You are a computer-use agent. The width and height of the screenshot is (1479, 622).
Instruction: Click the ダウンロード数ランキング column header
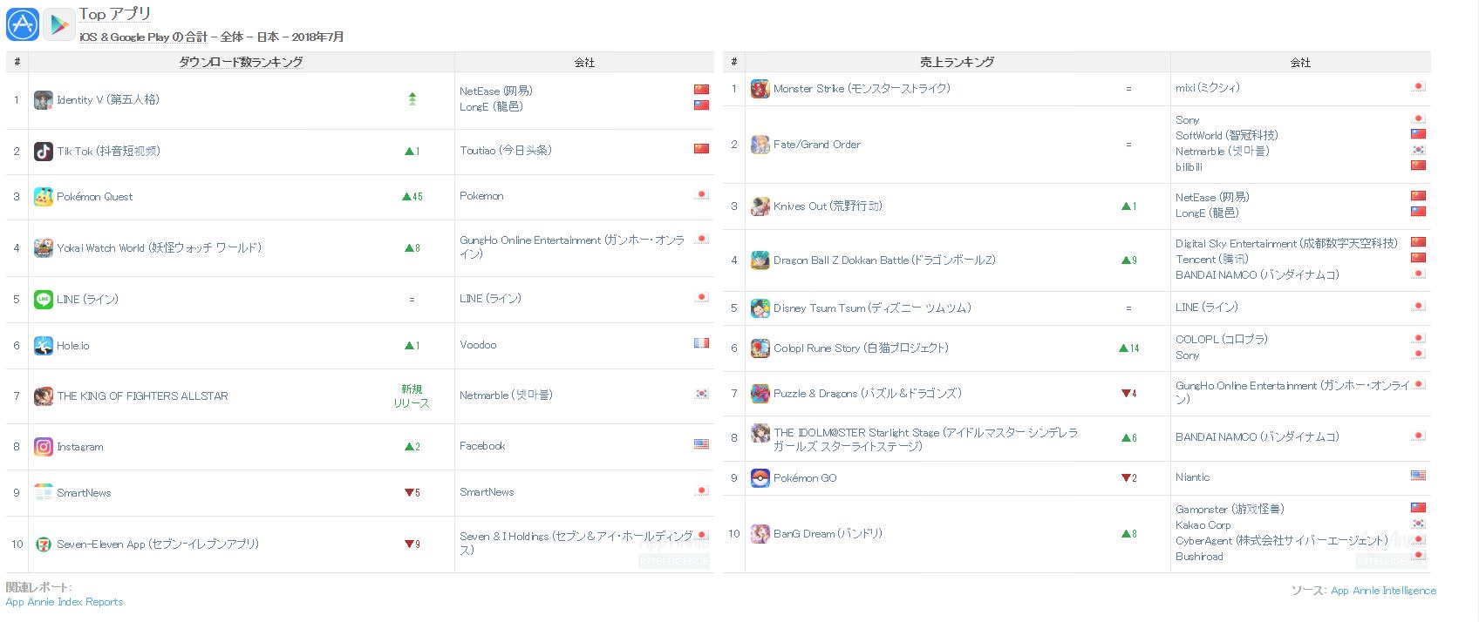(x=242, y=63)
